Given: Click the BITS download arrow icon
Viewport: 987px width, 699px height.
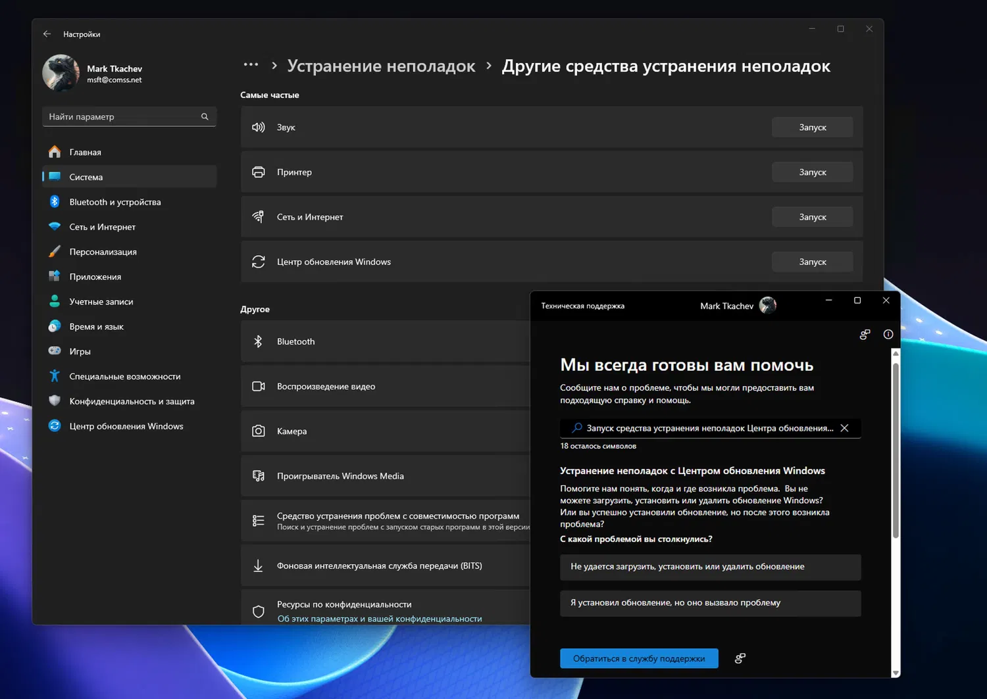Looking at the screenshot, I should [259, 566].
